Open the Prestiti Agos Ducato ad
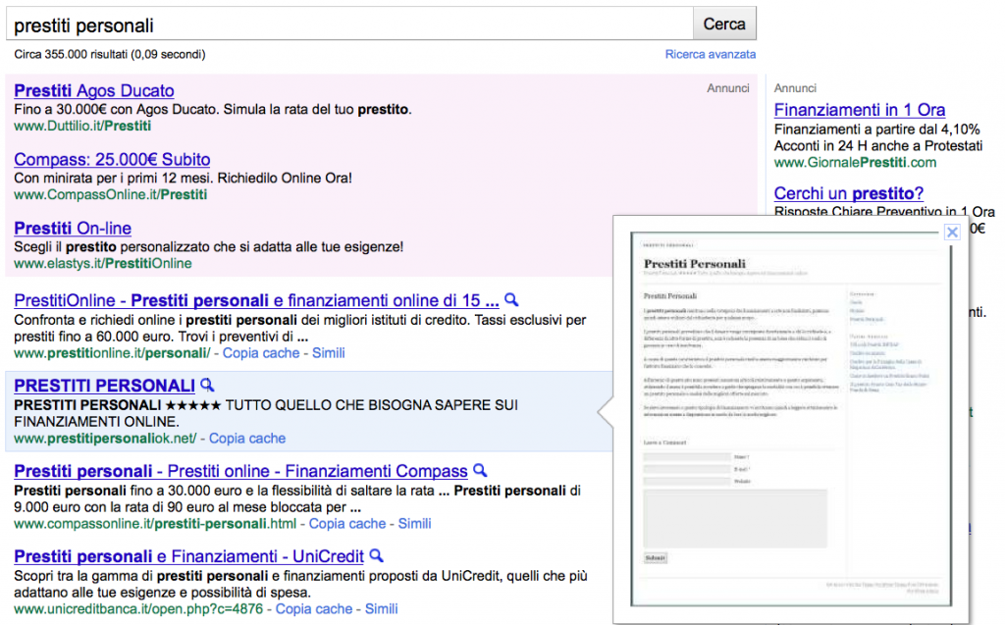1005x625 pixels. (x=94, y=89)
